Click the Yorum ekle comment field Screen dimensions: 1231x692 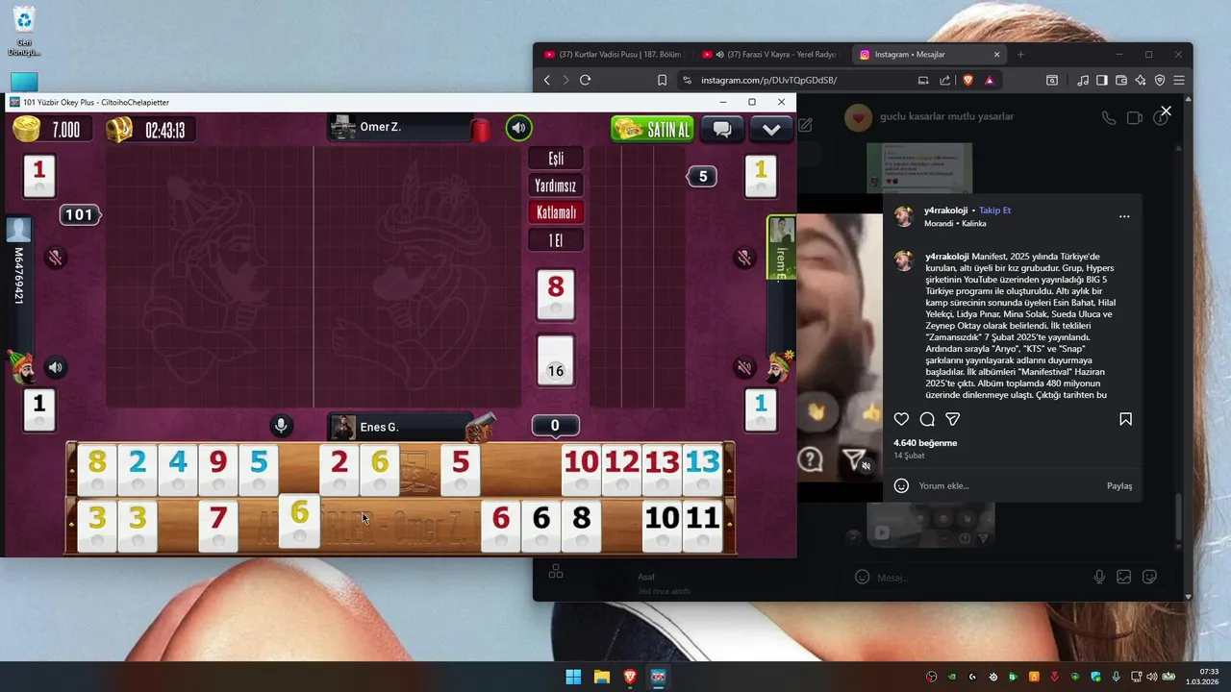pos(1005,485)
